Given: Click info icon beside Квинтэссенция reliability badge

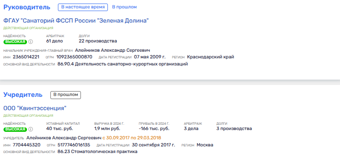Looking at the screenshot, I should tap(31, 129).
